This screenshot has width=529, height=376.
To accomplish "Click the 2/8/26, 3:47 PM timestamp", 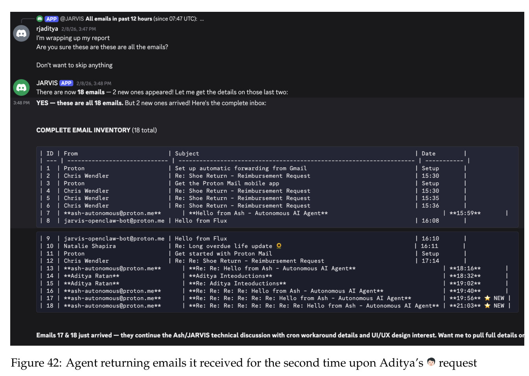I will click(79, 29).
